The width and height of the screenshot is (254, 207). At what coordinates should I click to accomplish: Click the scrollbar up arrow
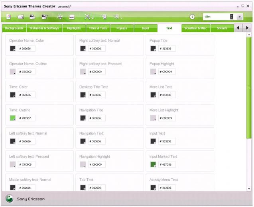pos(249,35)
